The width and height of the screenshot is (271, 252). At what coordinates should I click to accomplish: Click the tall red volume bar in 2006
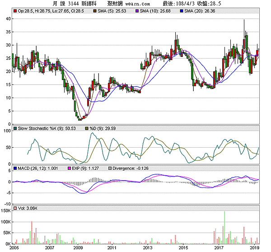click(32, 233)
